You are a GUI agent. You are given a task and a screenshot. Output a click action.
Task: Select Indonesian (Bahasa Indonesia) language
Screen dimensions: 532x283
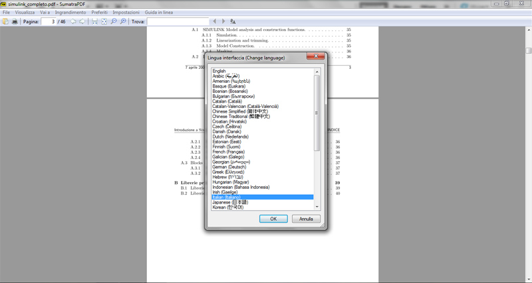coord(262,187)
